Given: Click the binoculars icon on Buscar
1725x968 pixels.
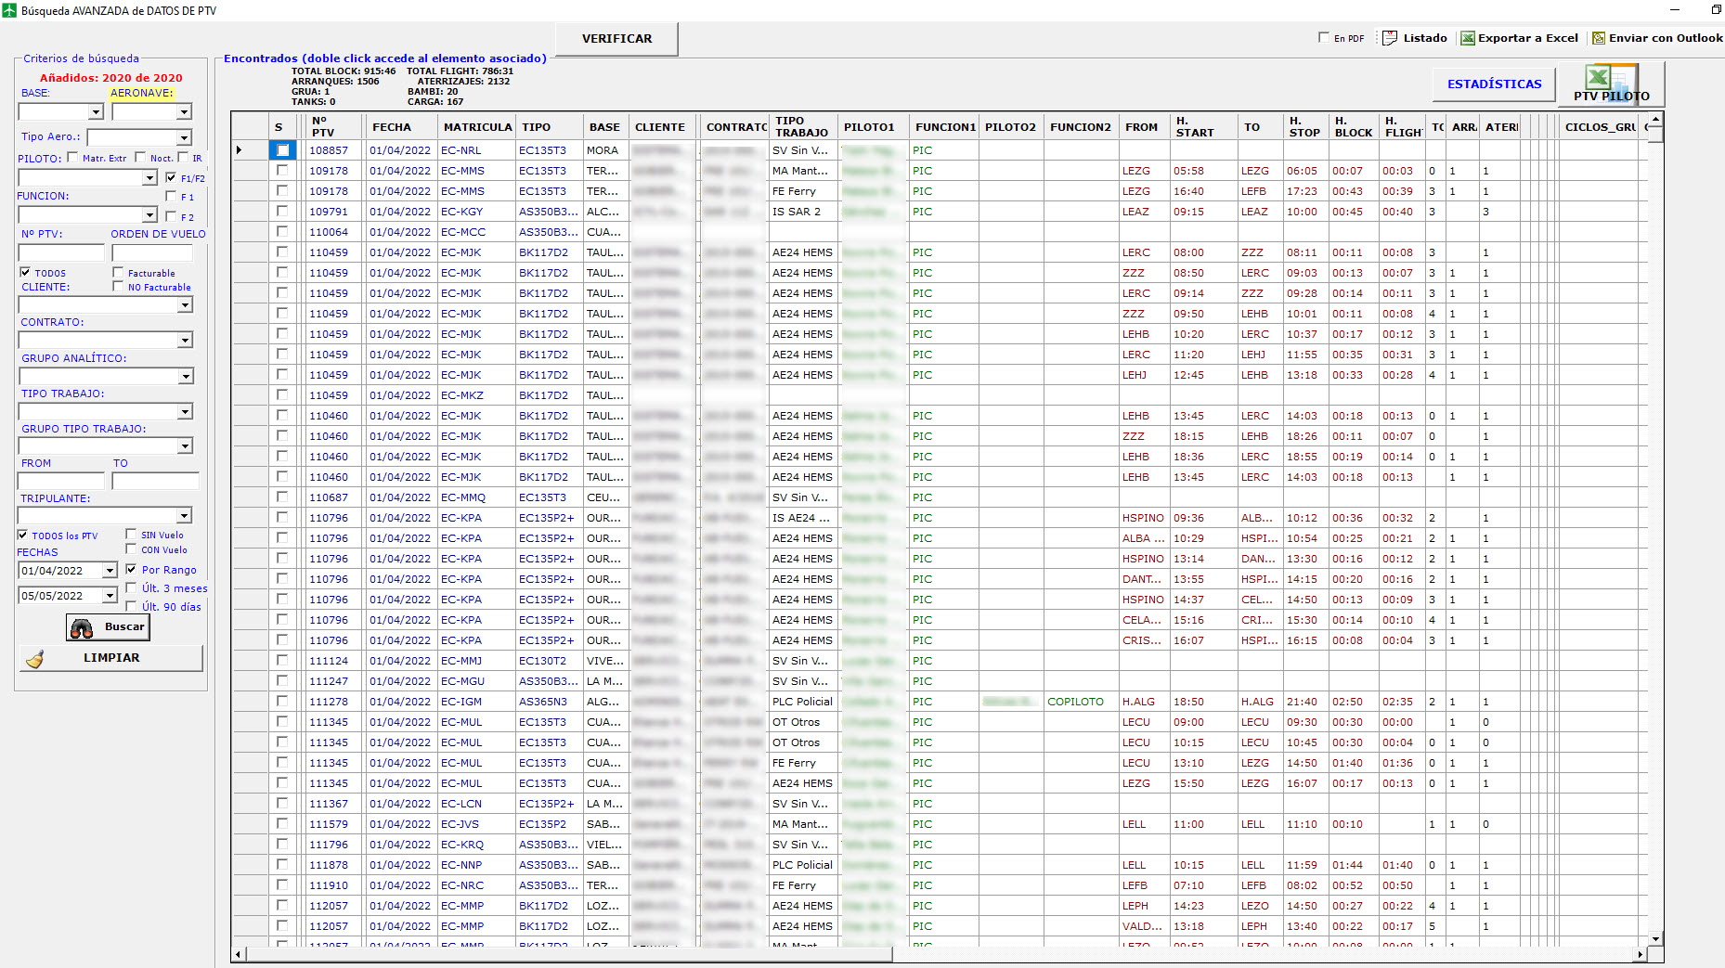Looking at the screenshot, I should pos(82,628).
